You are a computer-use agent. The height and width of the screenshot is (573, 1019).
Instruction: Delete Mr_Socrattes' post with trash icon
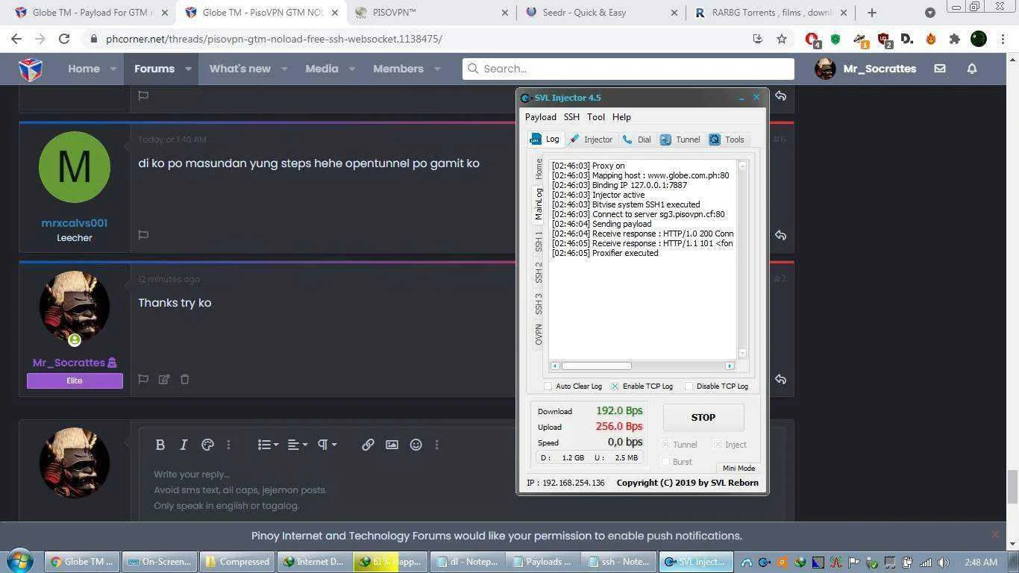coord(185,379)
